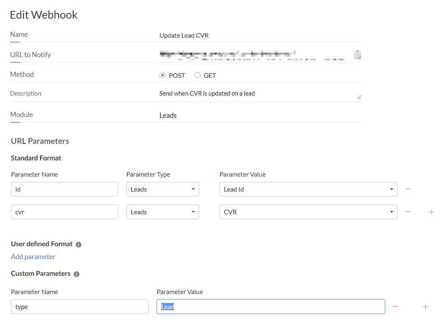441x324 pixels.
Task: Click the "id" Parameter Name field
Action: click(x=64, y=189)
